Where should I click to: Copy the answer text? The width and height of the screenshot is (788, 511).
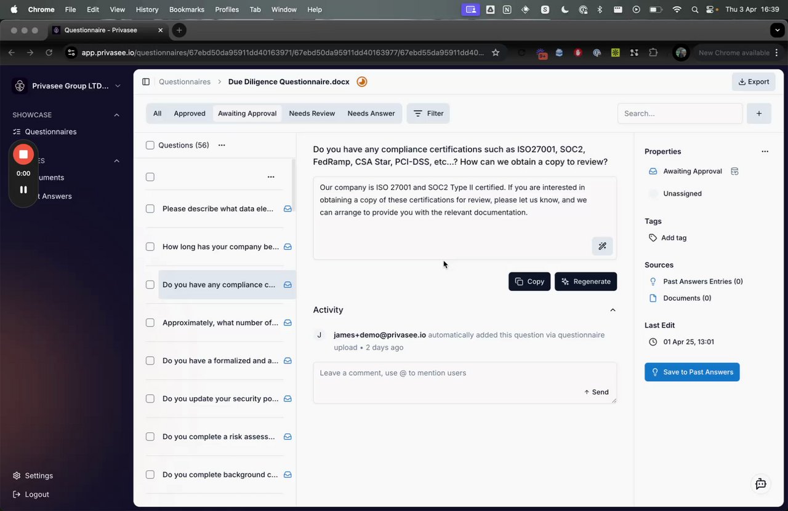coord(529,282)
